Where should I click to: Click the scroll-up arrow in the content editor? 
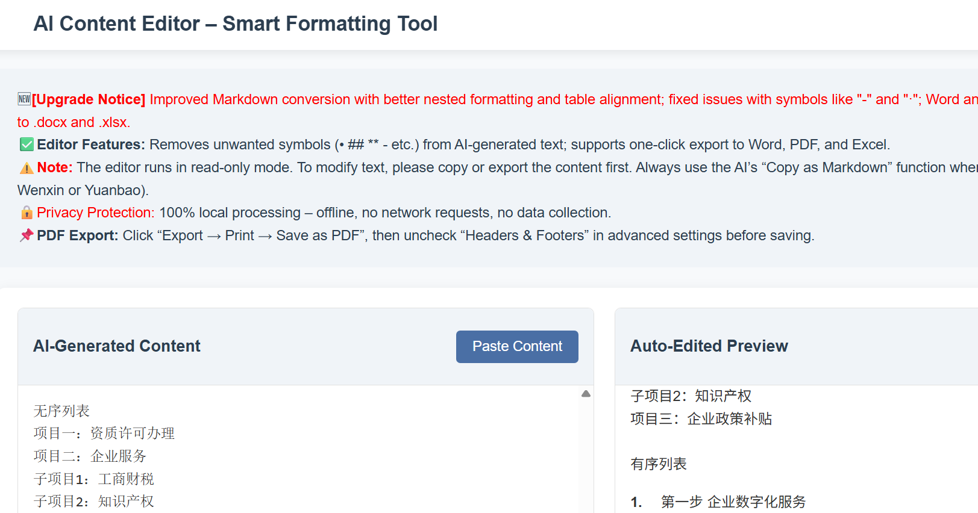(x=586, y=394)
